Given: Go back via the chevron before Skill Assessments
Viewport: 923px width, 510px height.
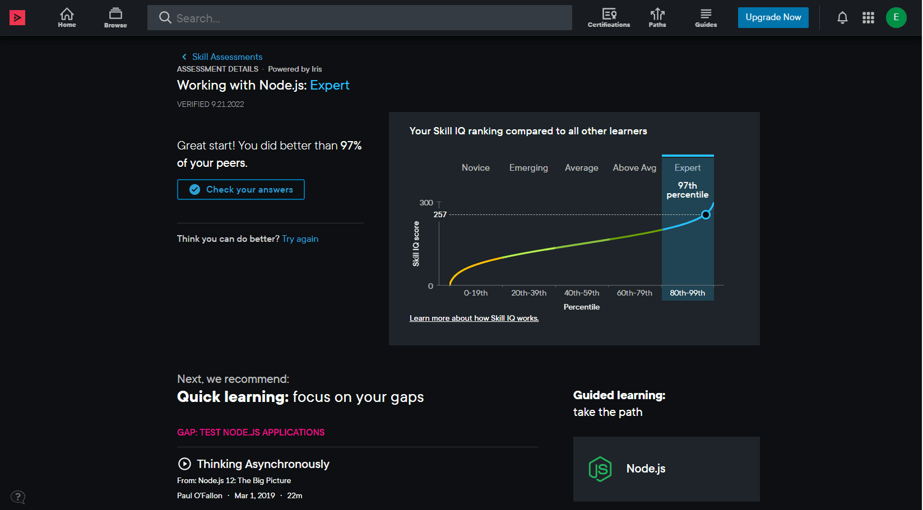Looking at the screenshot, I should point(184,57).
